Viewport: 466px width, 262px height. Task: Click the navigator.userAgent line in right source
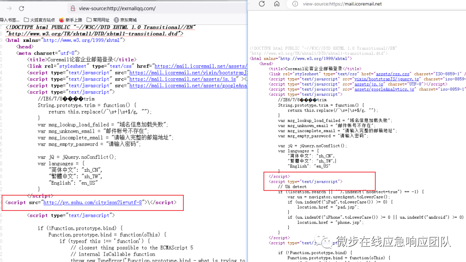pyautogui.click(x=339, y=197)
